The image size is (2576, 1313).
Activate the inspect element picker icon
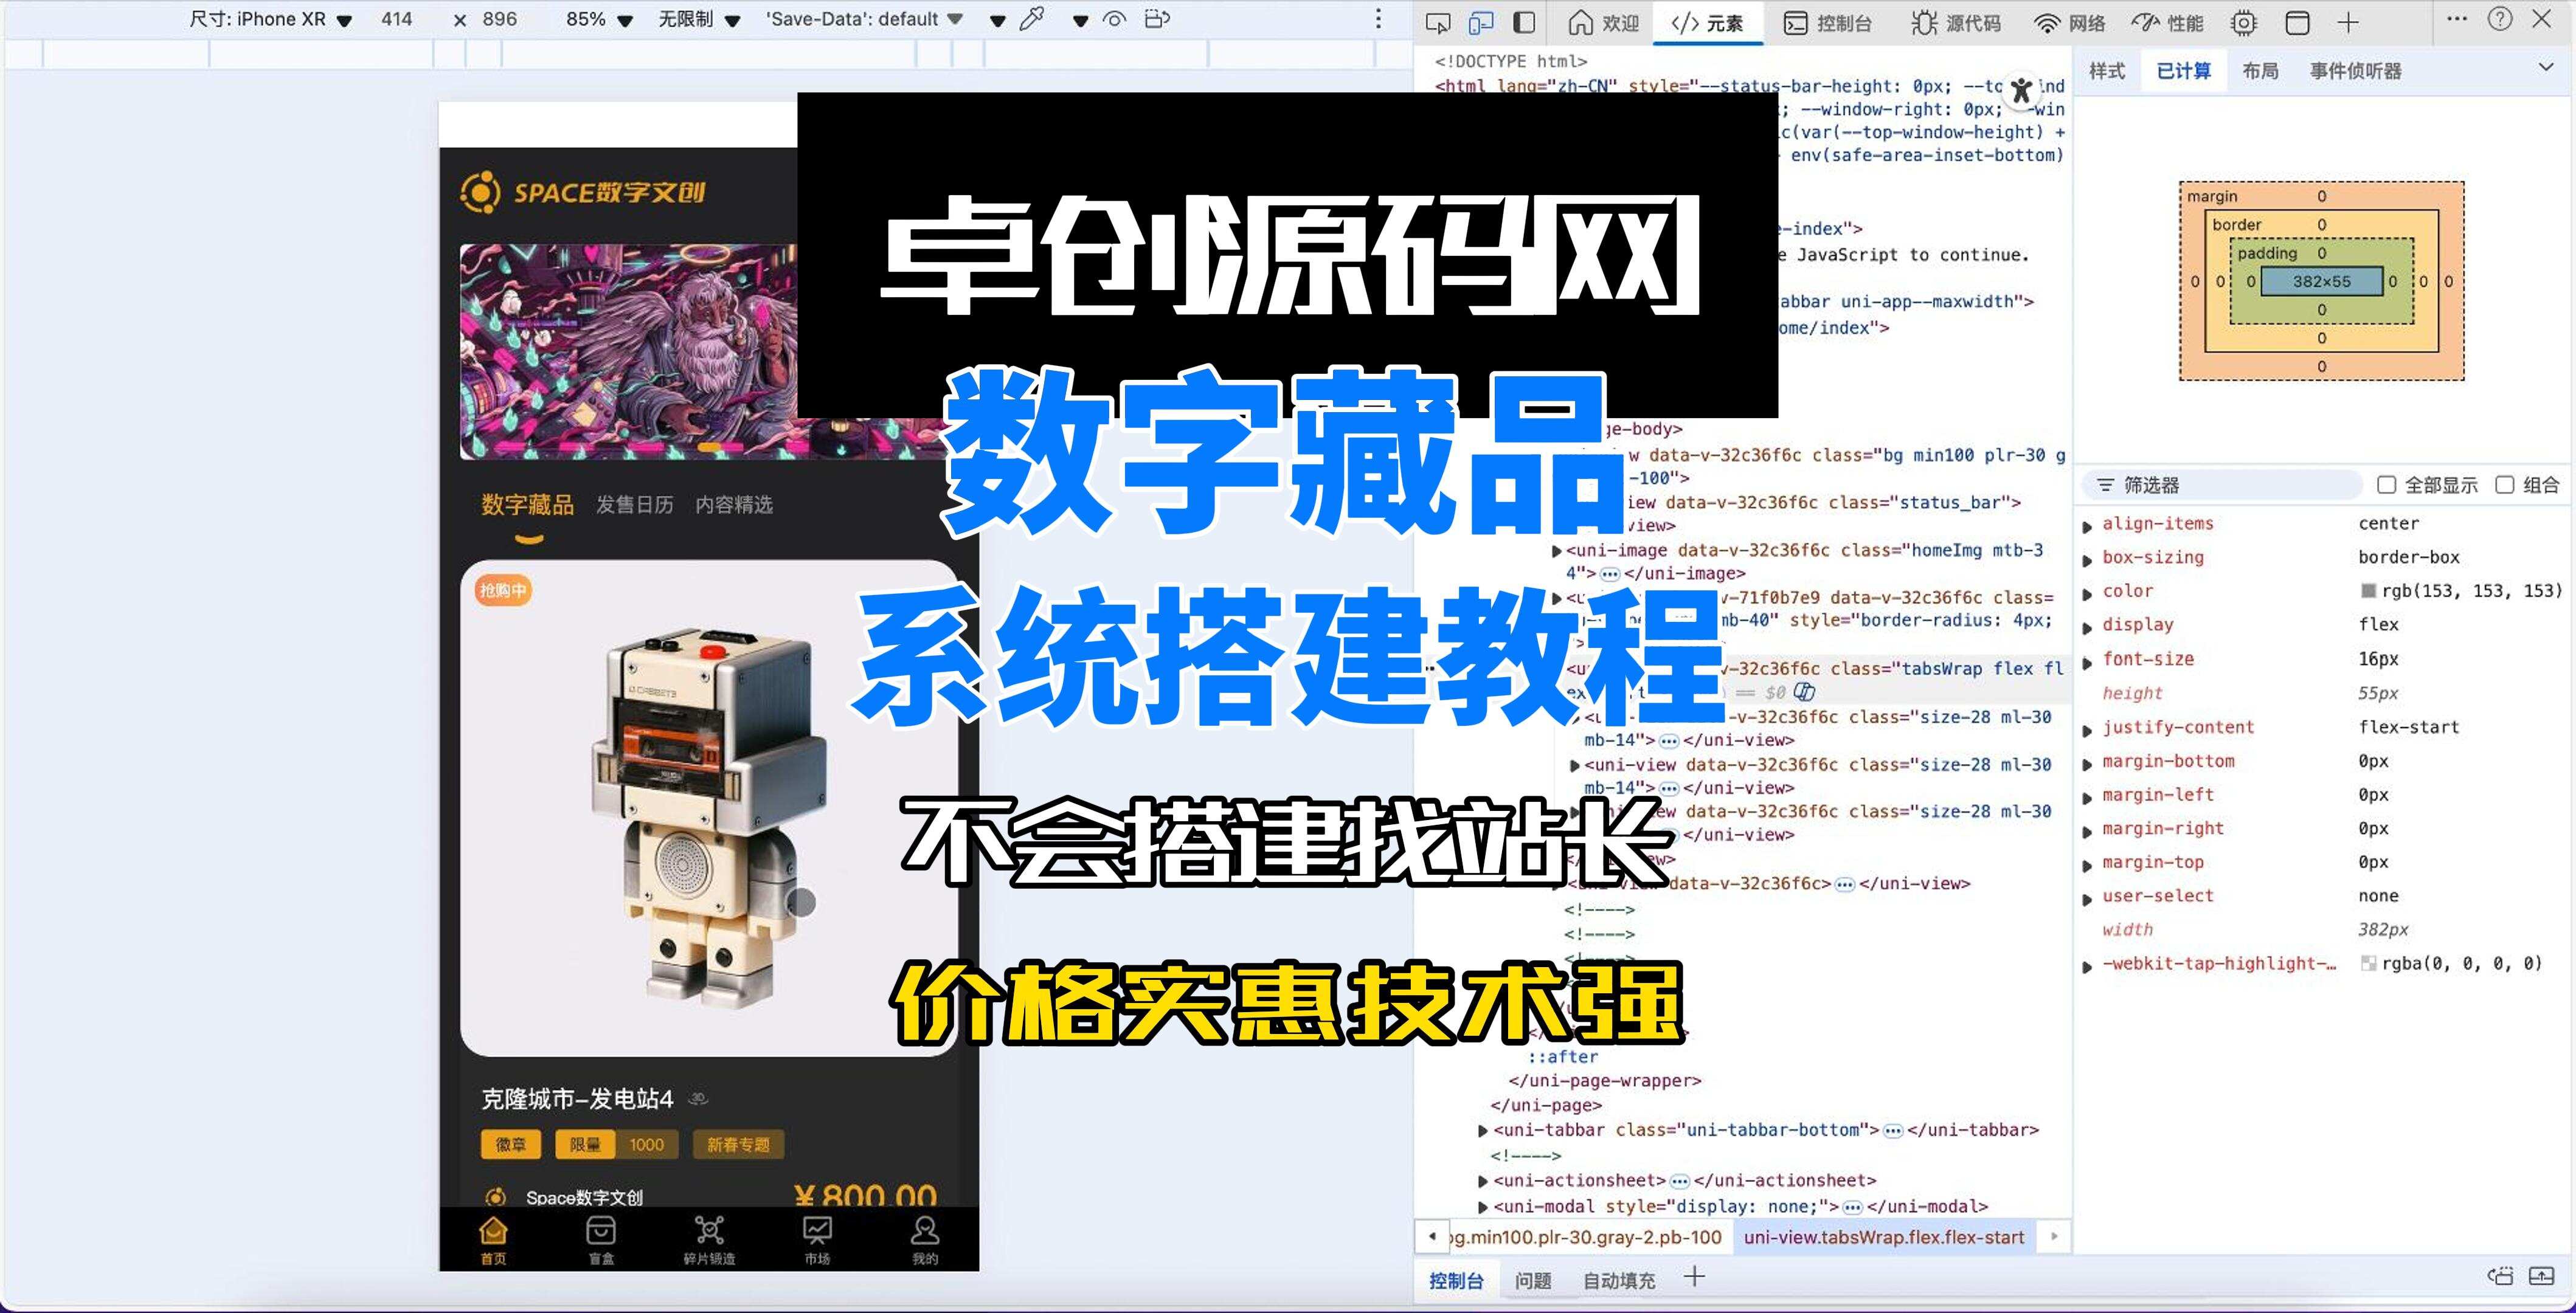point(1437,22)
